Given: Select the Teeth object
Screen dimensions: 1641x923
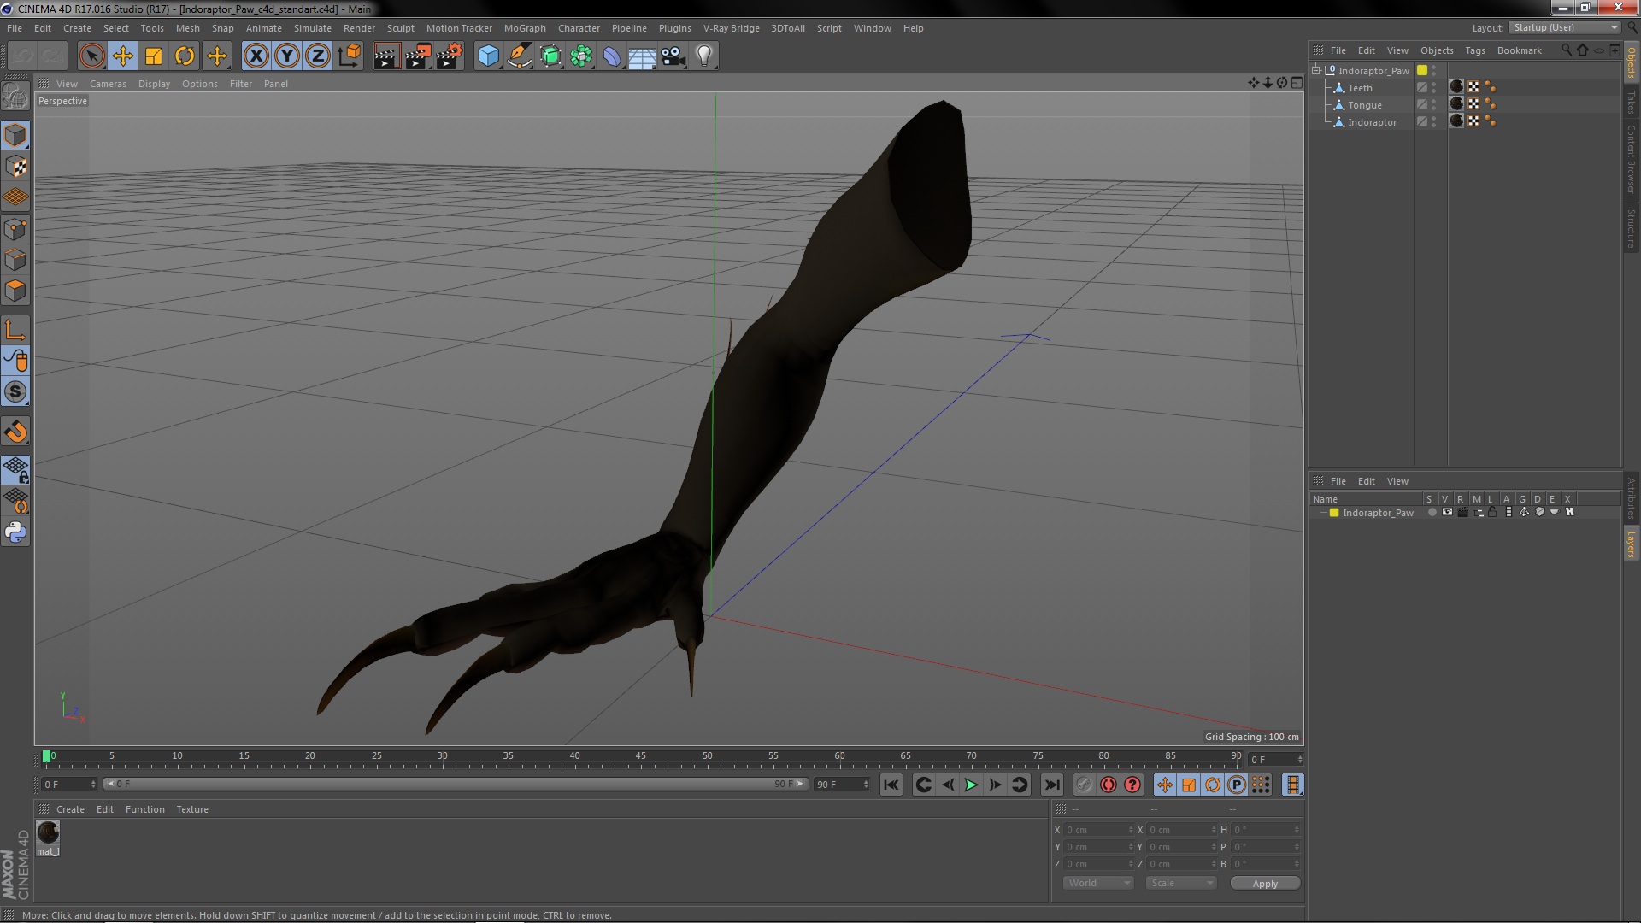Looking at the screenshot, I should click(x=1360, y=88).
